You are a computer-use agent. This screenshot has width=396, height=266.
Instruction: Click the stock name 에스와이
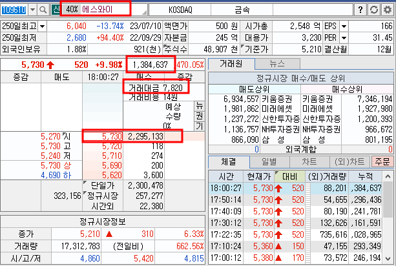pos(98,10)
